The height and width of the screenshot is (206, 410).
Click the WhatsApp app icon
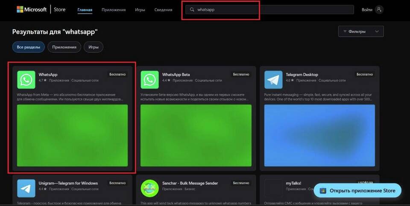coord(26,80)
